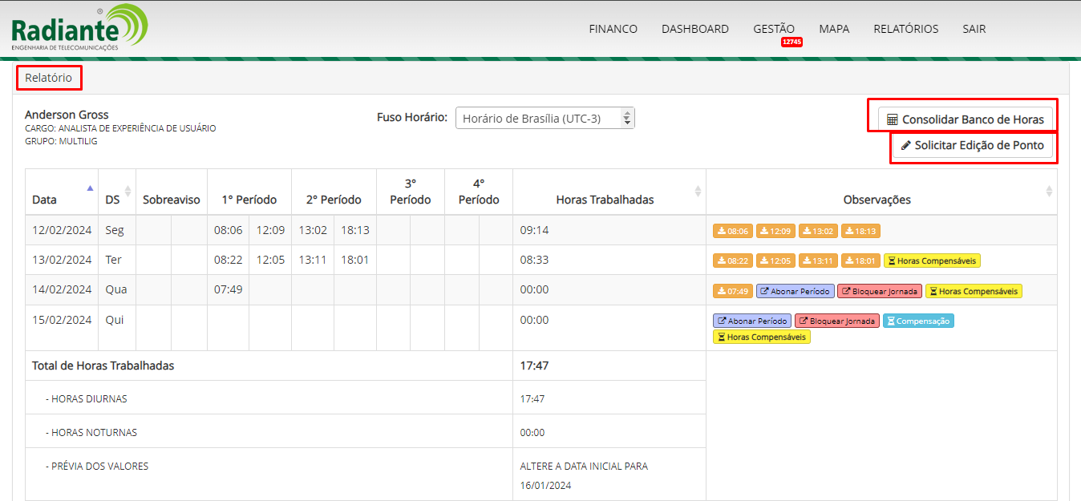Click the blue Compensação badge
Screen dimensions: 1081x501
[918, 321]
